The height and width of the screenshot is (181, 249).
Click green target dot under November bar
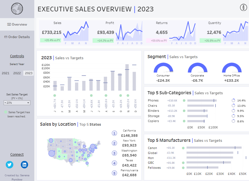(128, 95)
